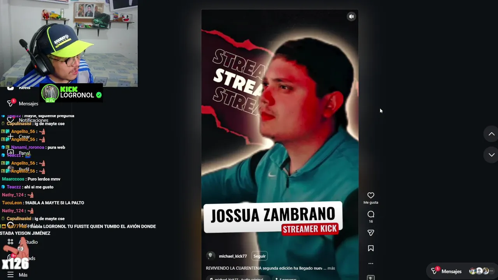Click chat message 'Maarccoos : Puro lerdos mmv'
The width and height of the screenshot is (498, 280).
31,179
